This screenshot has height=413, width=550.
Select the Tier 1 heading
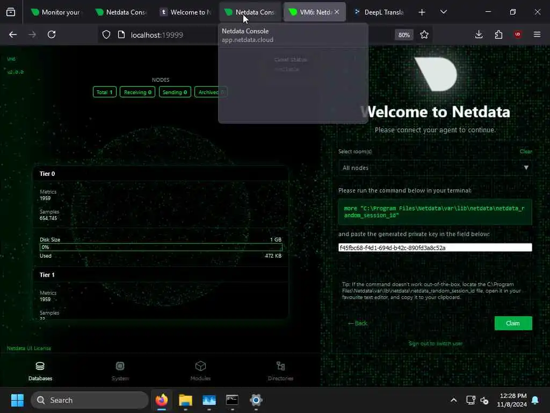[47, 275]
